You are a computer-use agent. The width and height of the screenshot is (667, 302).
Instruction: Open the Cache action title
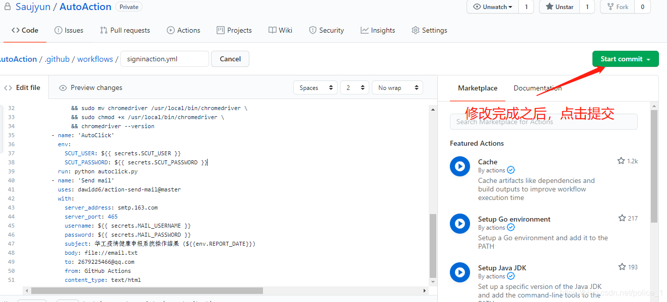point(488,162)
